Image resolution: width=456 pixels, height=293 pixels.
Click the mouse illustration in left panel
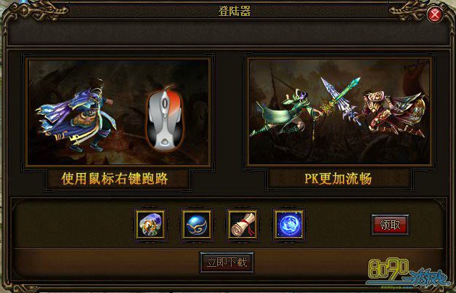(x=165, y=119)
